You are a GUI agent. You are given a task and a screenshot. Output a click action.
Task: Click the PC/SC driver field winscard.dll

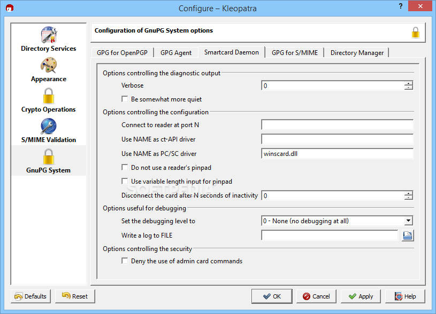(337, 154)
